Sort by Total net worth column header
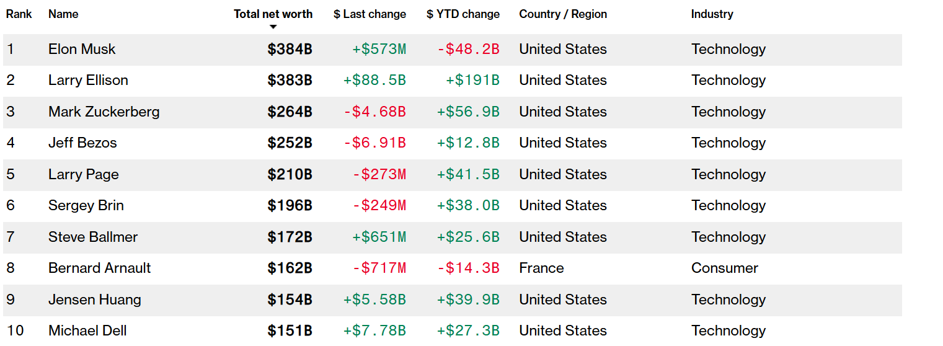The image size is (943, 346). coord(273,14)
